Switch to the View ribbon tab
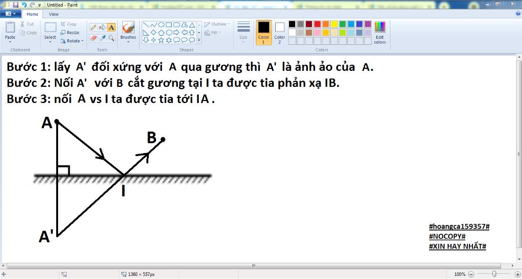The width and height of the screenshot is (522, 279). pos(54,14)
